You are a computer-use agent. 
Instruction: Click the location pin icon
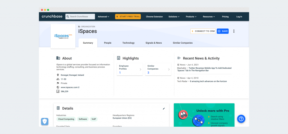[58, 75]
